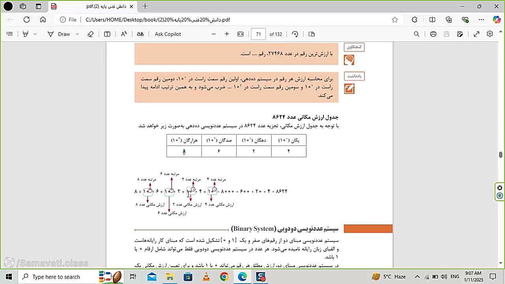505x284 pixels.
Task: Open the Extensions menu
Action: [415, 20]
